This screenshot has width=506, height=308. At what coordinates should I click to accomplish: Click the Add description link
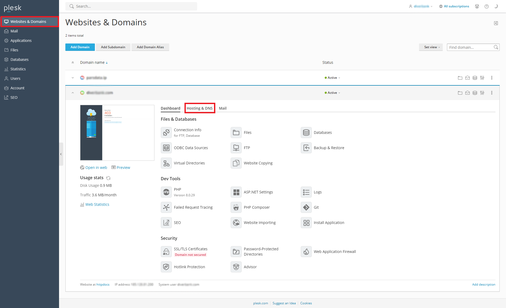coord(484,285)
